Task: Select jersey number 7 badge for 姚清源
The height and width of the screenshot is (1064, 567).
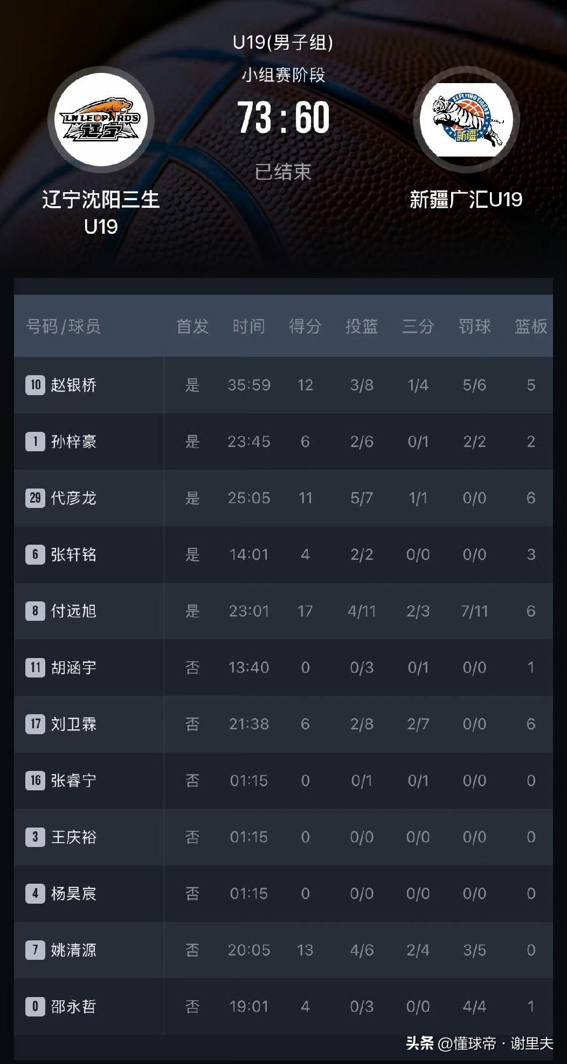Action: pyautogui.click(x=35, y=950)
